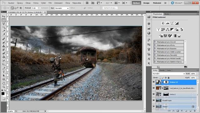The width and height of the screenshot is (200, 113).
Task: Expand Přednastavení pro Míchání kanálů
Action: pos(155,58)
